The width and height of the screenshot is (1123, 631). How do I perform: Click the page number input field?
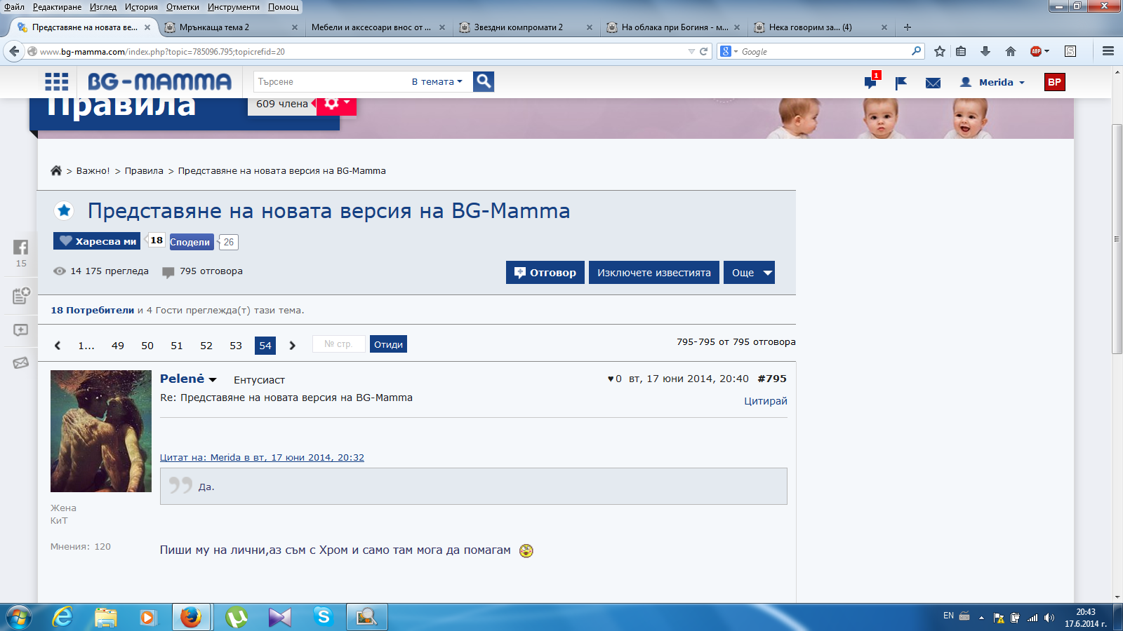pyautogui.click(x=338, y=344)
